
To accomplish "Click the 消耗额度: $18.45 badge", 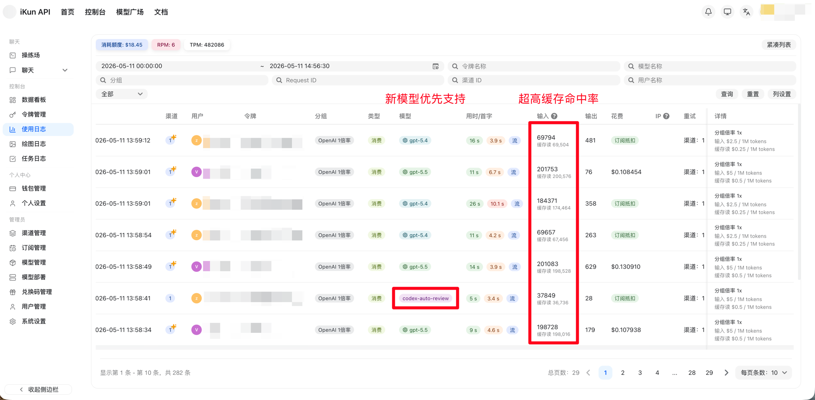I will 122,45.
